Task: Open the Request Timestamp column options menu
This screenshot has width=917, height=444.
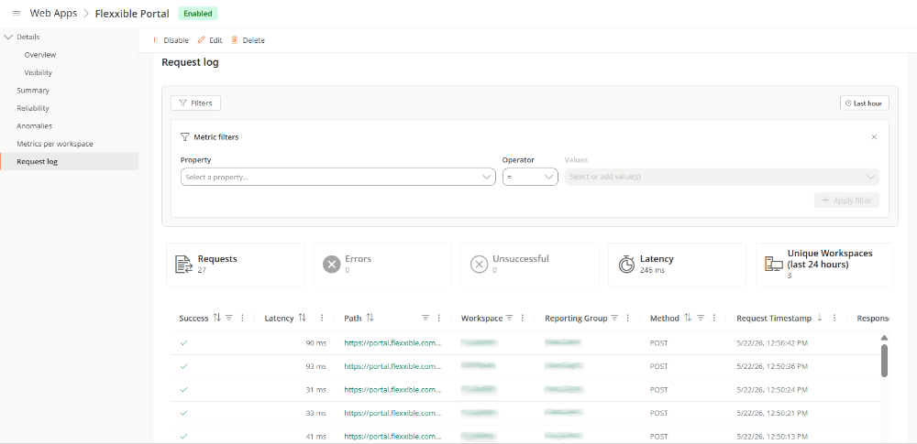Action: 834,318
